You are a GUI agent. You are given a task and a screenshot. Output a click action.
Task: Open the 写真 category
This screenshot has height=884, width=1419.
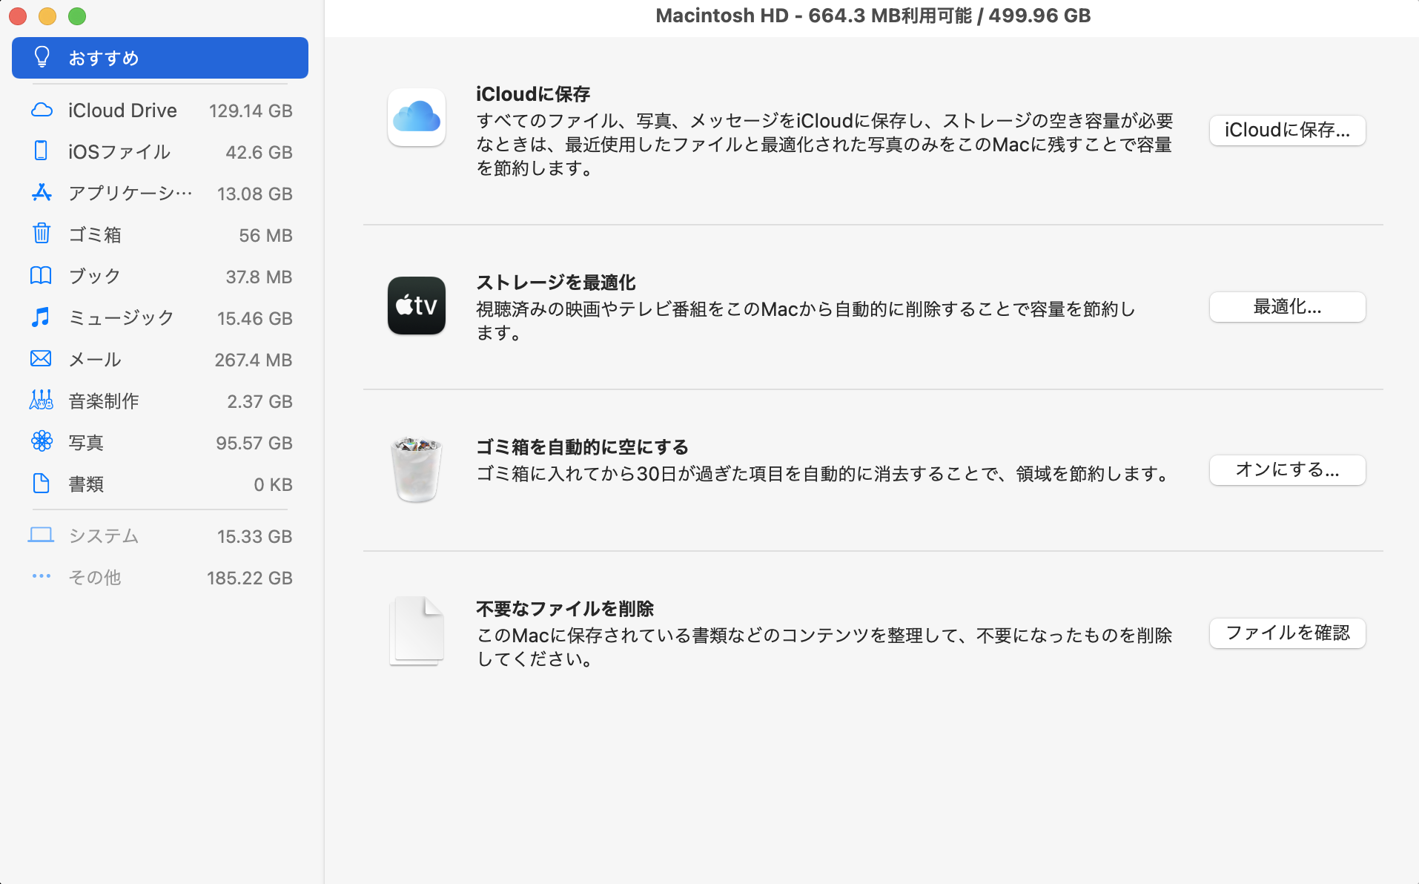(x=160, y=443)
